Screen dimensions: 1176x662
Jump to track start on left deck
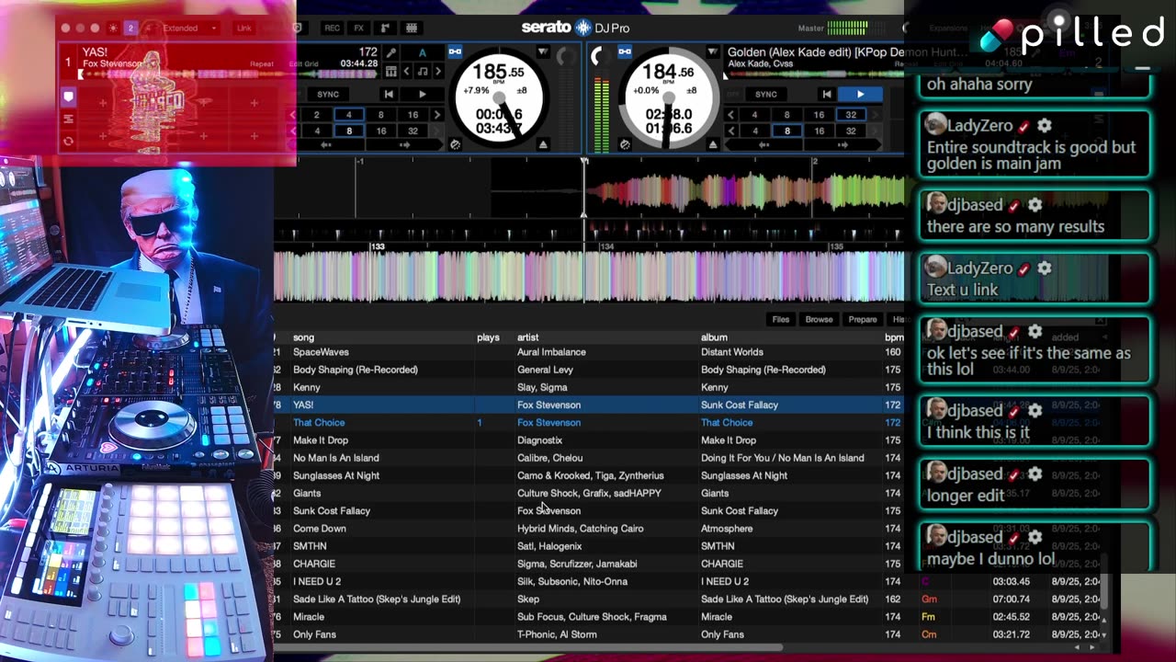click(x=389, y=94)
